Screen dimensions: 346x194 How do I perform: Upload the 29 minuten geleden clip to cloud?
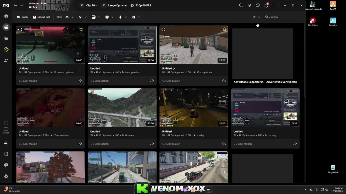[81, 81]
